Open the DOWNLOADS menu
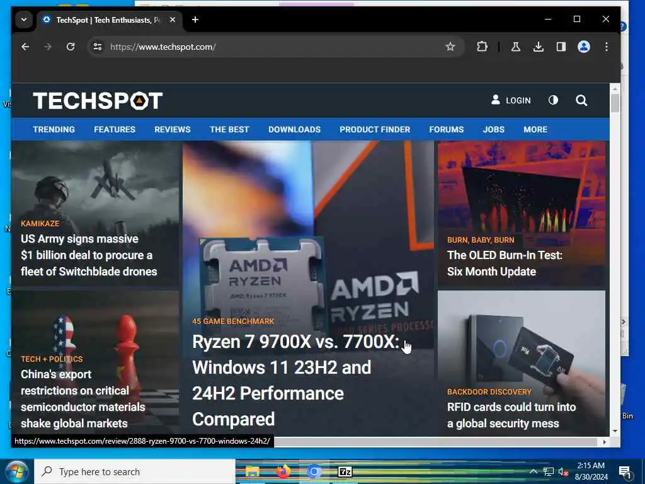The image size is (645, 484). click(x=295, y=130)
